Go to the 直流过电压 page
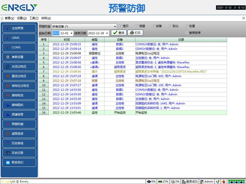 click(19, 76)
